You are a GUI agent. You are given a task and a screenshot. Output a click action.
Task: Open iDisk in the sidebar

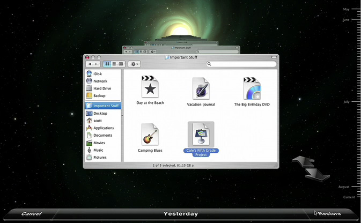97,73
